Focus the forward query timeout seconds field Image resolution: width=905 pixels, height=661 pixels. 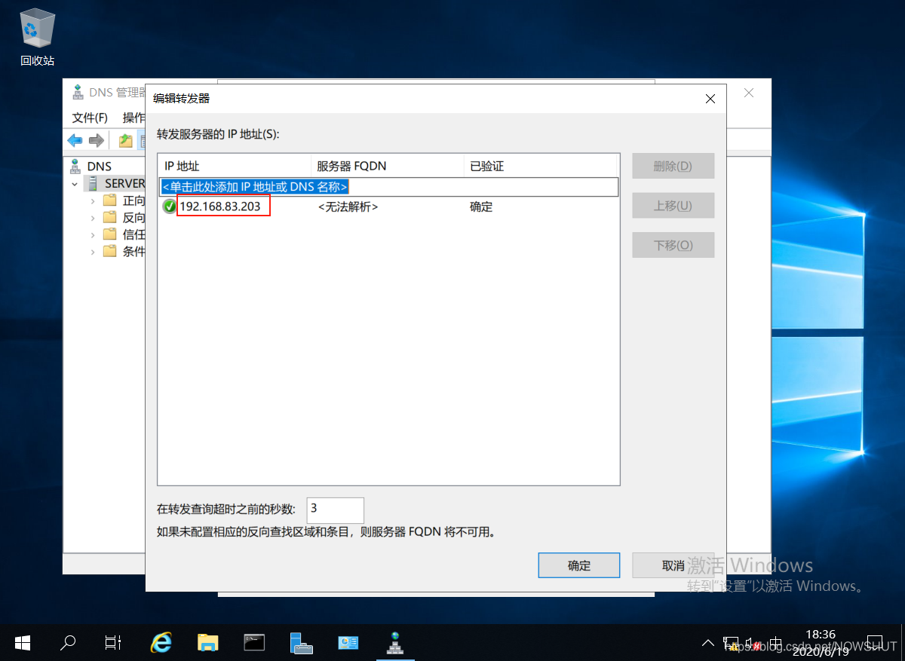tap(336, 510)
